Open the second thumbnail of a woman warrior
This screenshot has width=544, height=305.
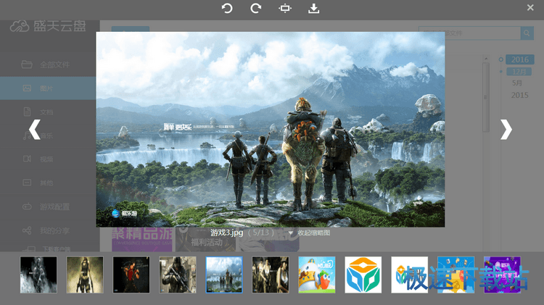85,275
